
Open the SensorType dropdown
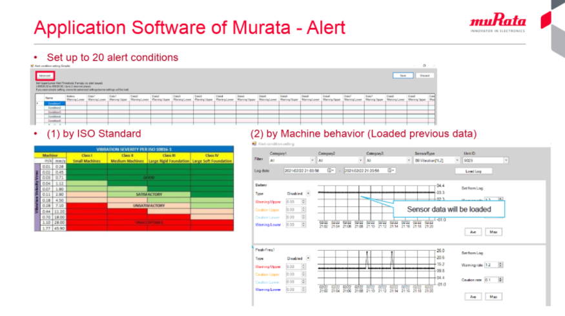[457, 161]
